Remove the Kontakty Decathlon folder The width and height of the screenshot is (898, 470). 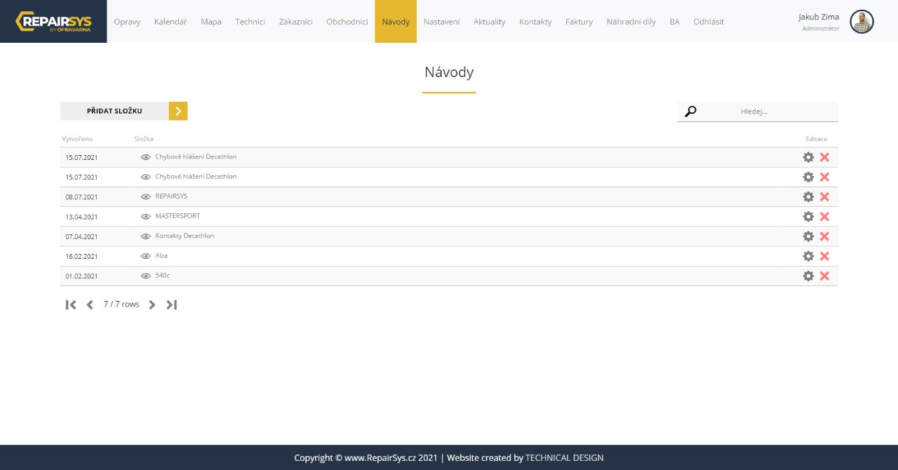tap(824, 236)
